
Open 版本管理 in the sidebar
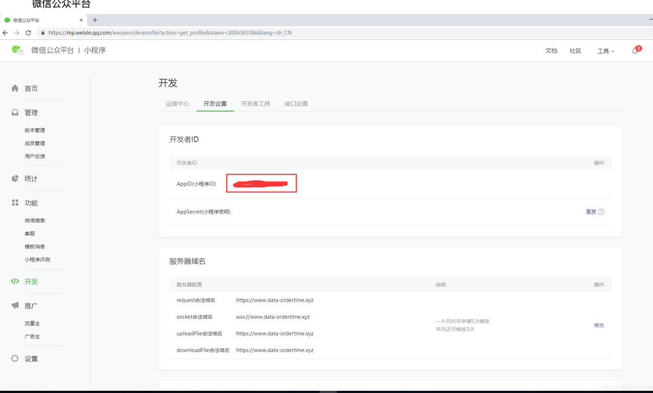point(34,131)
